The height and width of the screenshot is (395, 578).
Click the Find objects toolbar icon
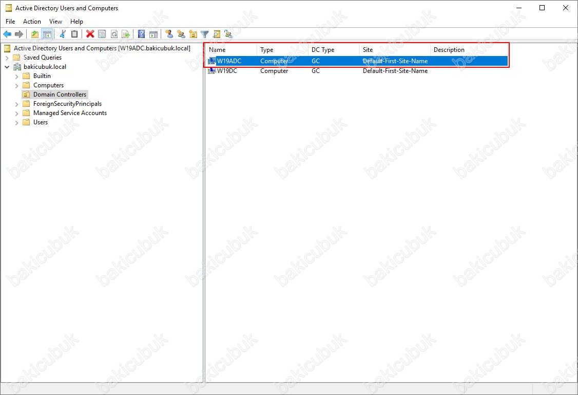coord(217,34)
